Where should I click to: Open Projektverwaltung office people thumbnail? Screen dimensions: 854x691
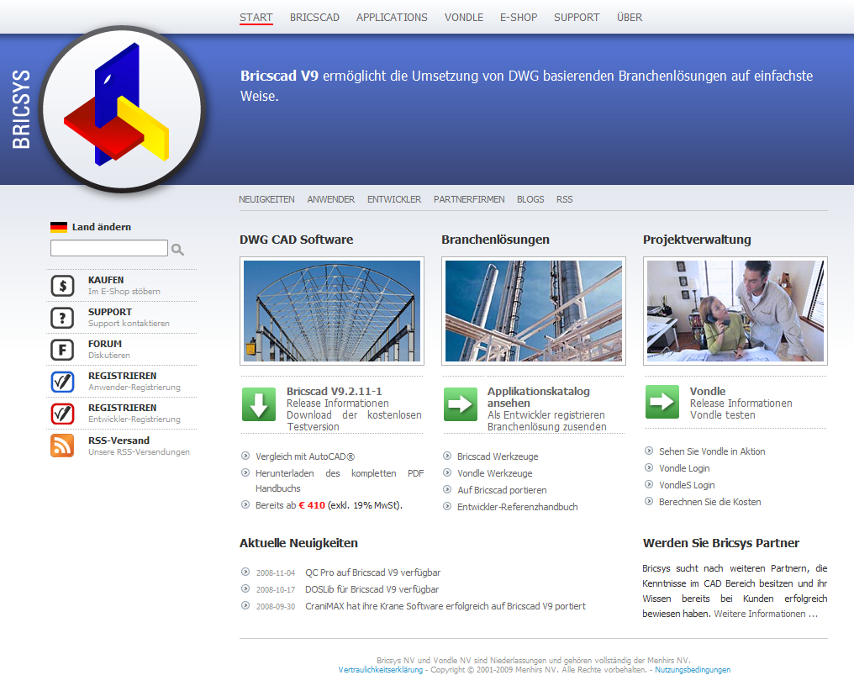(x=735, y=311)
